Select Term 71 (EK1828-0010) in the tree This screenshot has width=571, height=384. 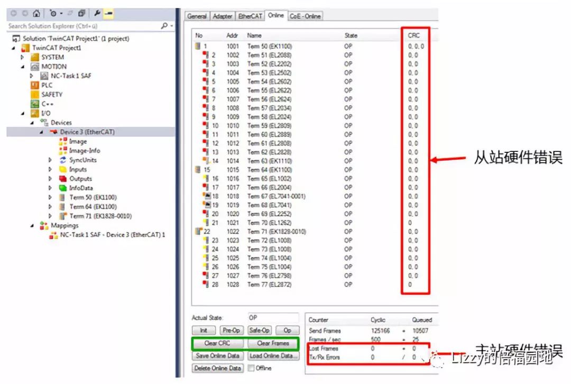[100, 216]
